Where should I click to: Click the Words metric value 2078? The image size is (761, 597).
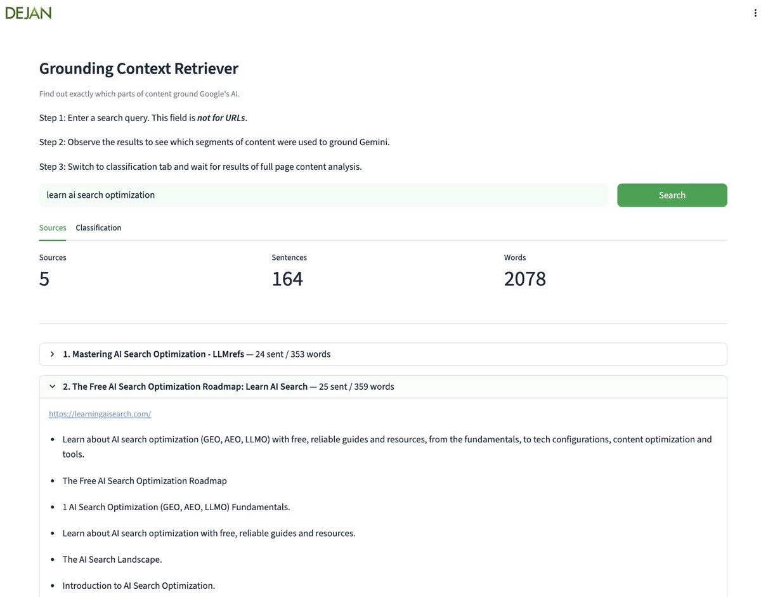524,279
